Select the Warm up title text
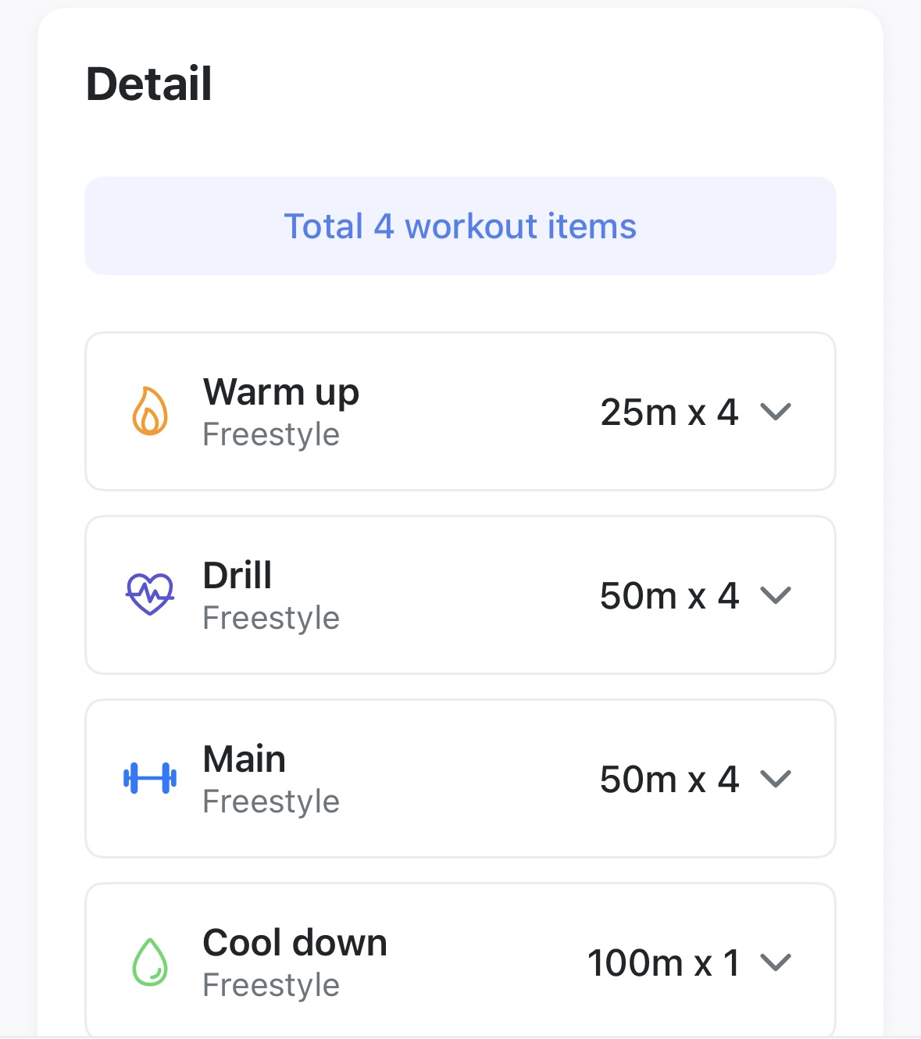Viewport: 921px width, 1039px height. point(281,392)
